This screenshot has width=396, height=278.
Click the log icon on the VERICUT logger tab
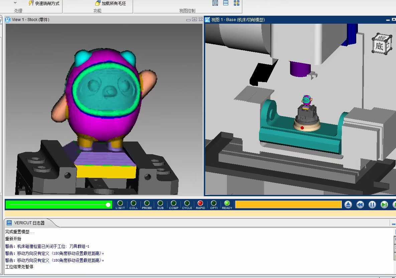[9, 223]
